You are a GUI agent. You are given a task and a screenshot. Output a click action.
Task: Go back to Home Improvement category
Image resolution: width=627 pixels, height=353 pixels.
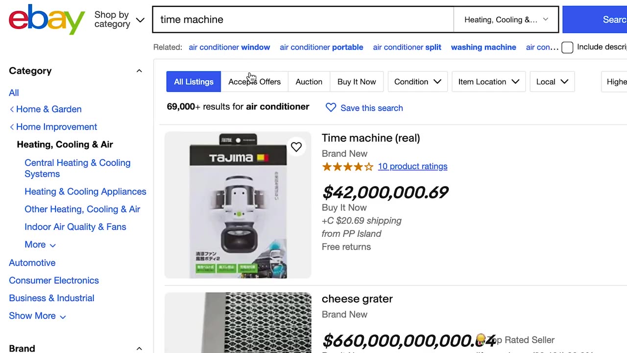point(56,127)
